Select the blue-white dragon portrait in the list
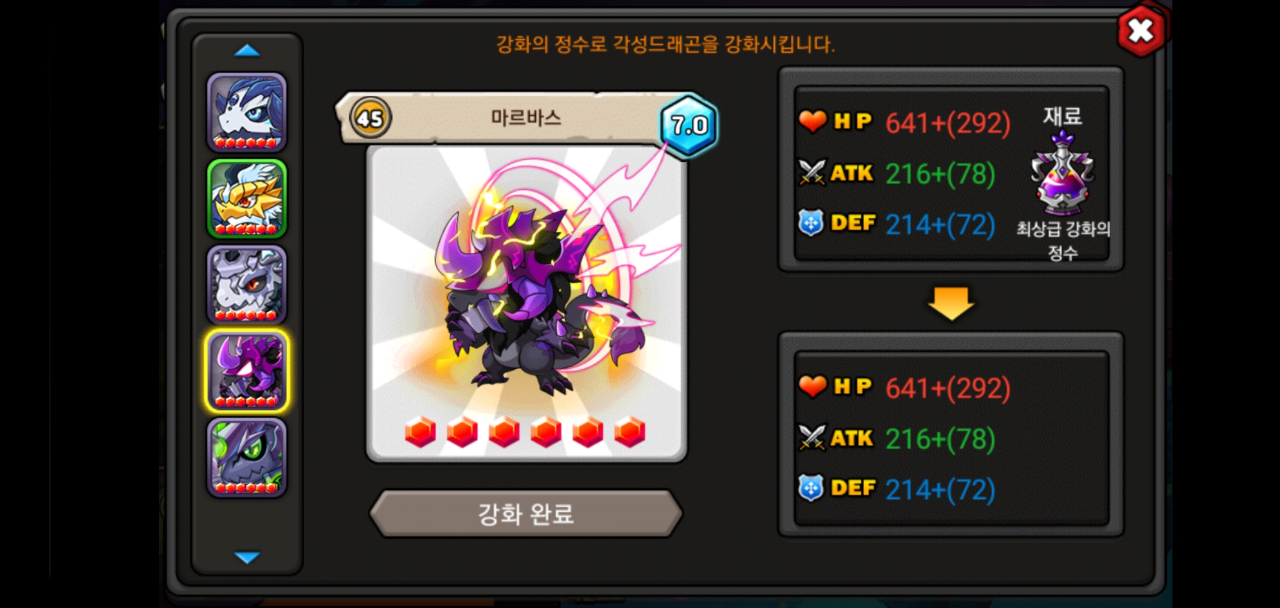This screenshot has width=1280, height=608. (x=247, y=112)
